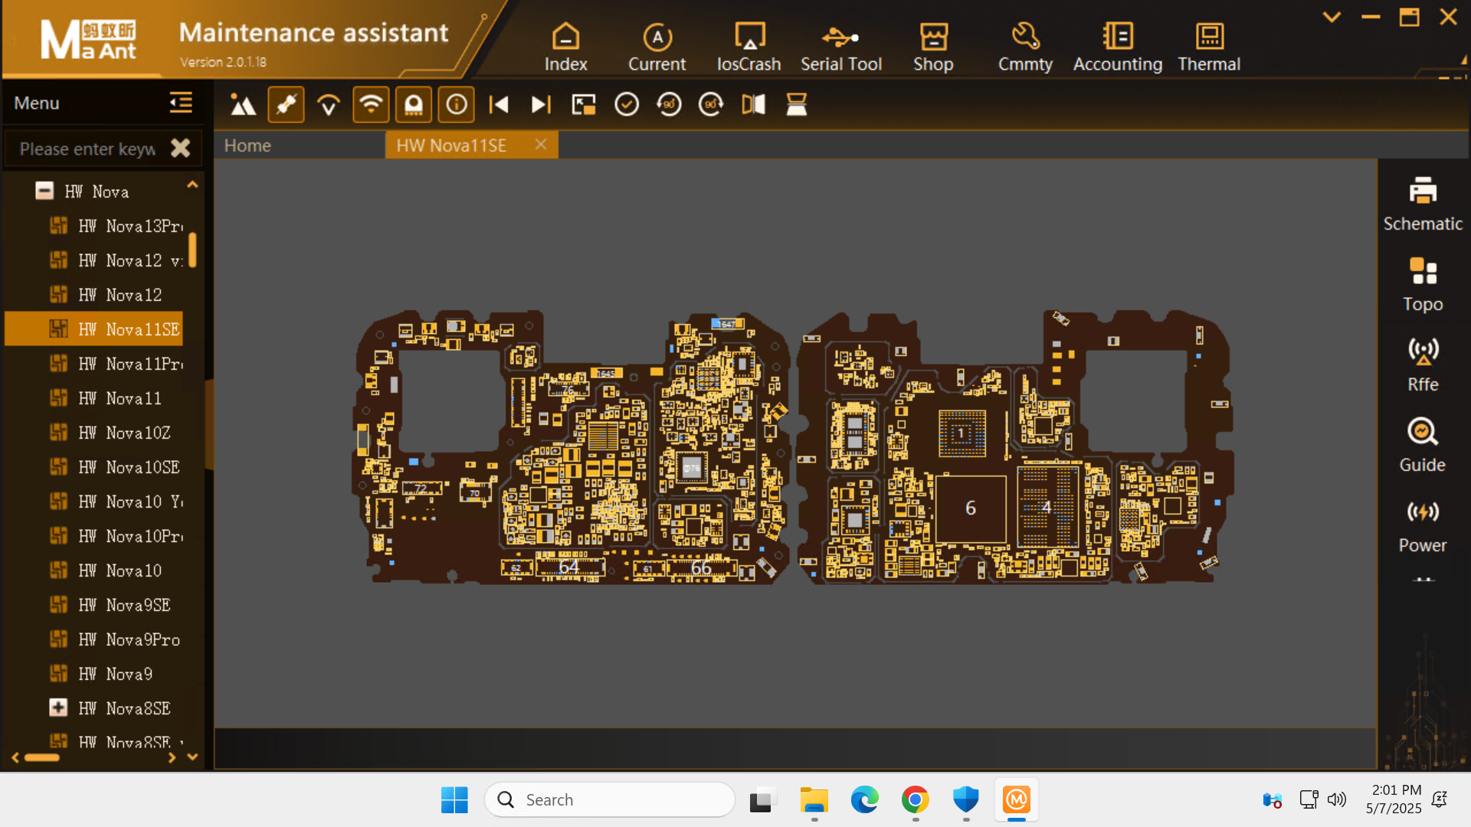Flip board vertically icon

[x=797, y=105]
